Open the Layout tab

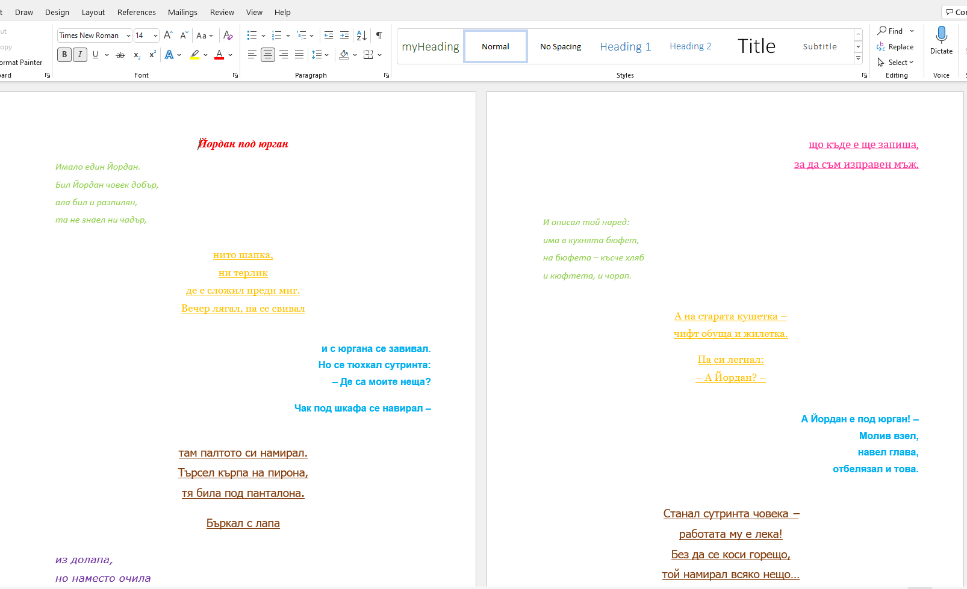[93, 12]
